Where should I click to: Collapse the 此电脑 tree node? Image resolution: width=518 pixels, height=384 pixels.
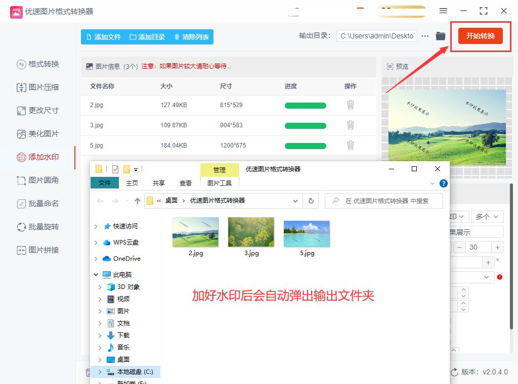(95, 274)
